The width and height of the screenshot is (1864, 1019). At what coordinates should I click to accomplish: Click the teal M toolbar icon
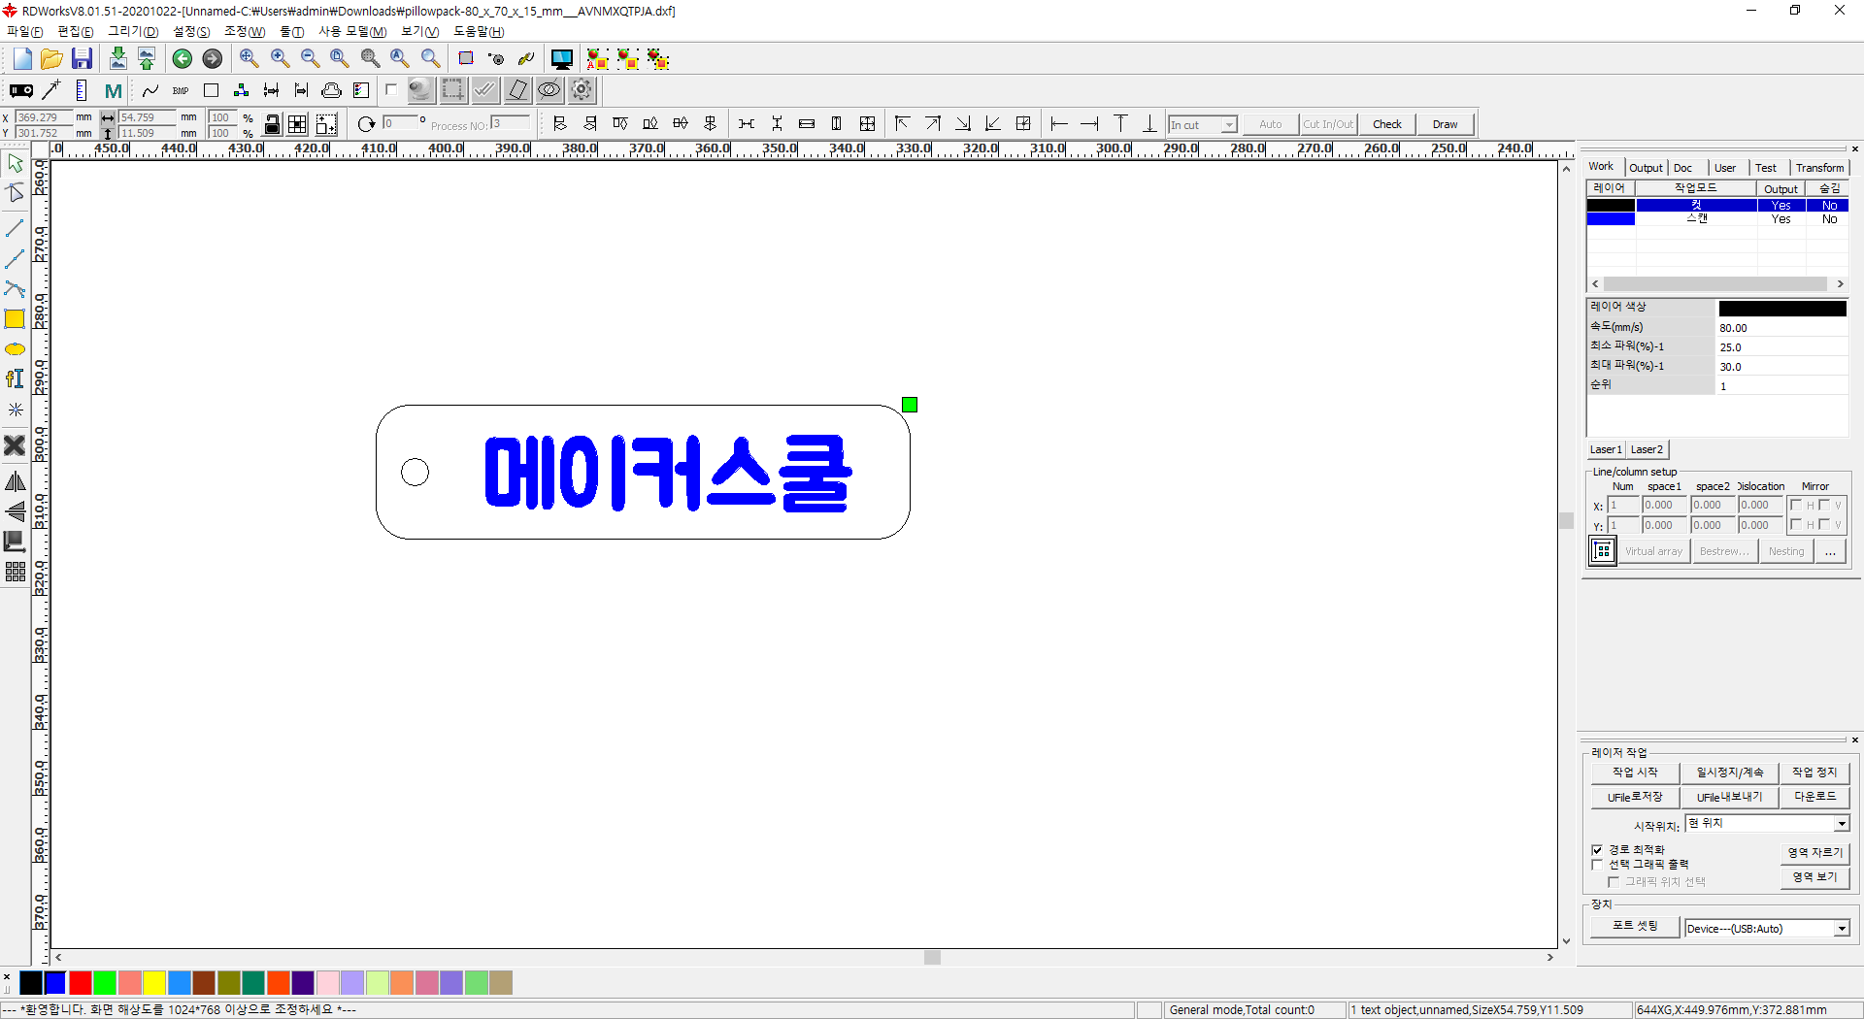click(113, 90)
